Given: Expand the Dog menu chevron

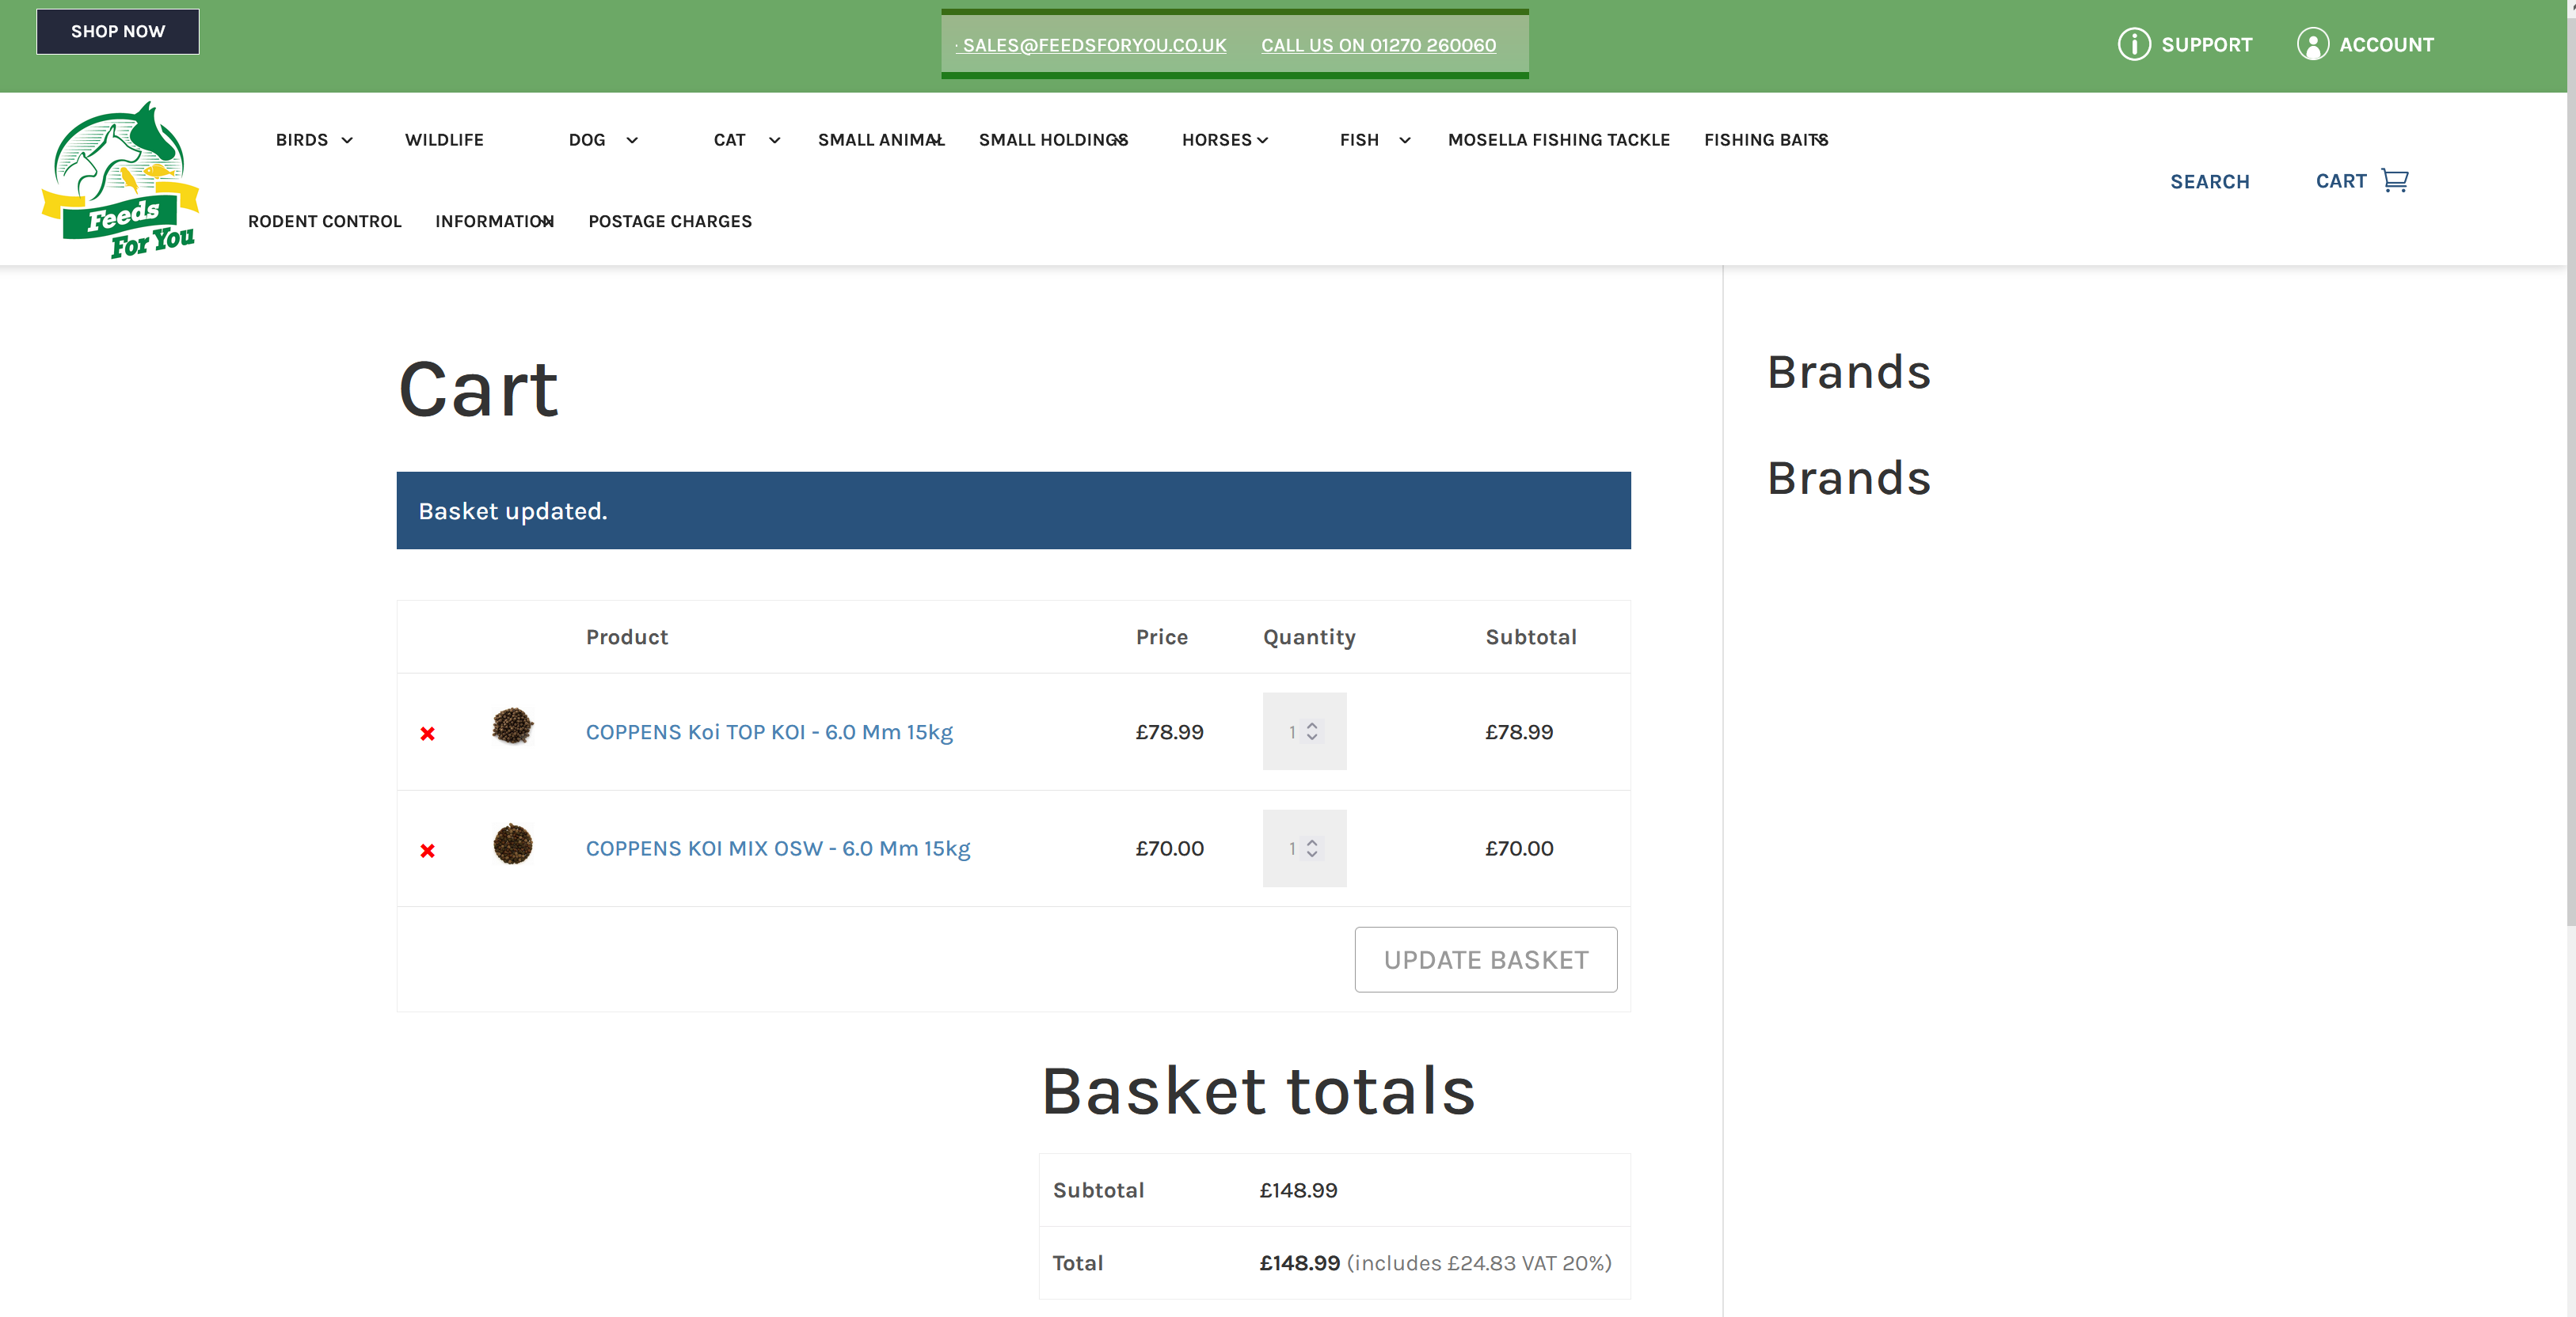Looking at the screenshot, I should click(632, 141).
